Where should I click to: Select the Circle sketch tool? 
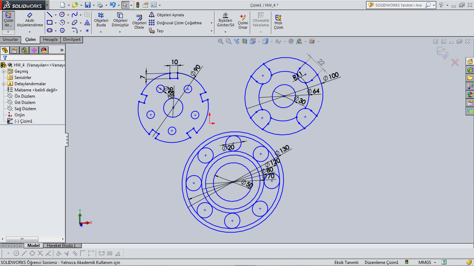point(62,15)
